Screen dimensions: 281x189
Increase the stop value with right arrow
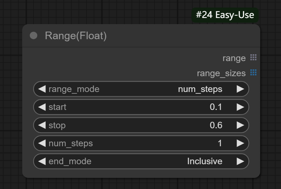point(240,125)
